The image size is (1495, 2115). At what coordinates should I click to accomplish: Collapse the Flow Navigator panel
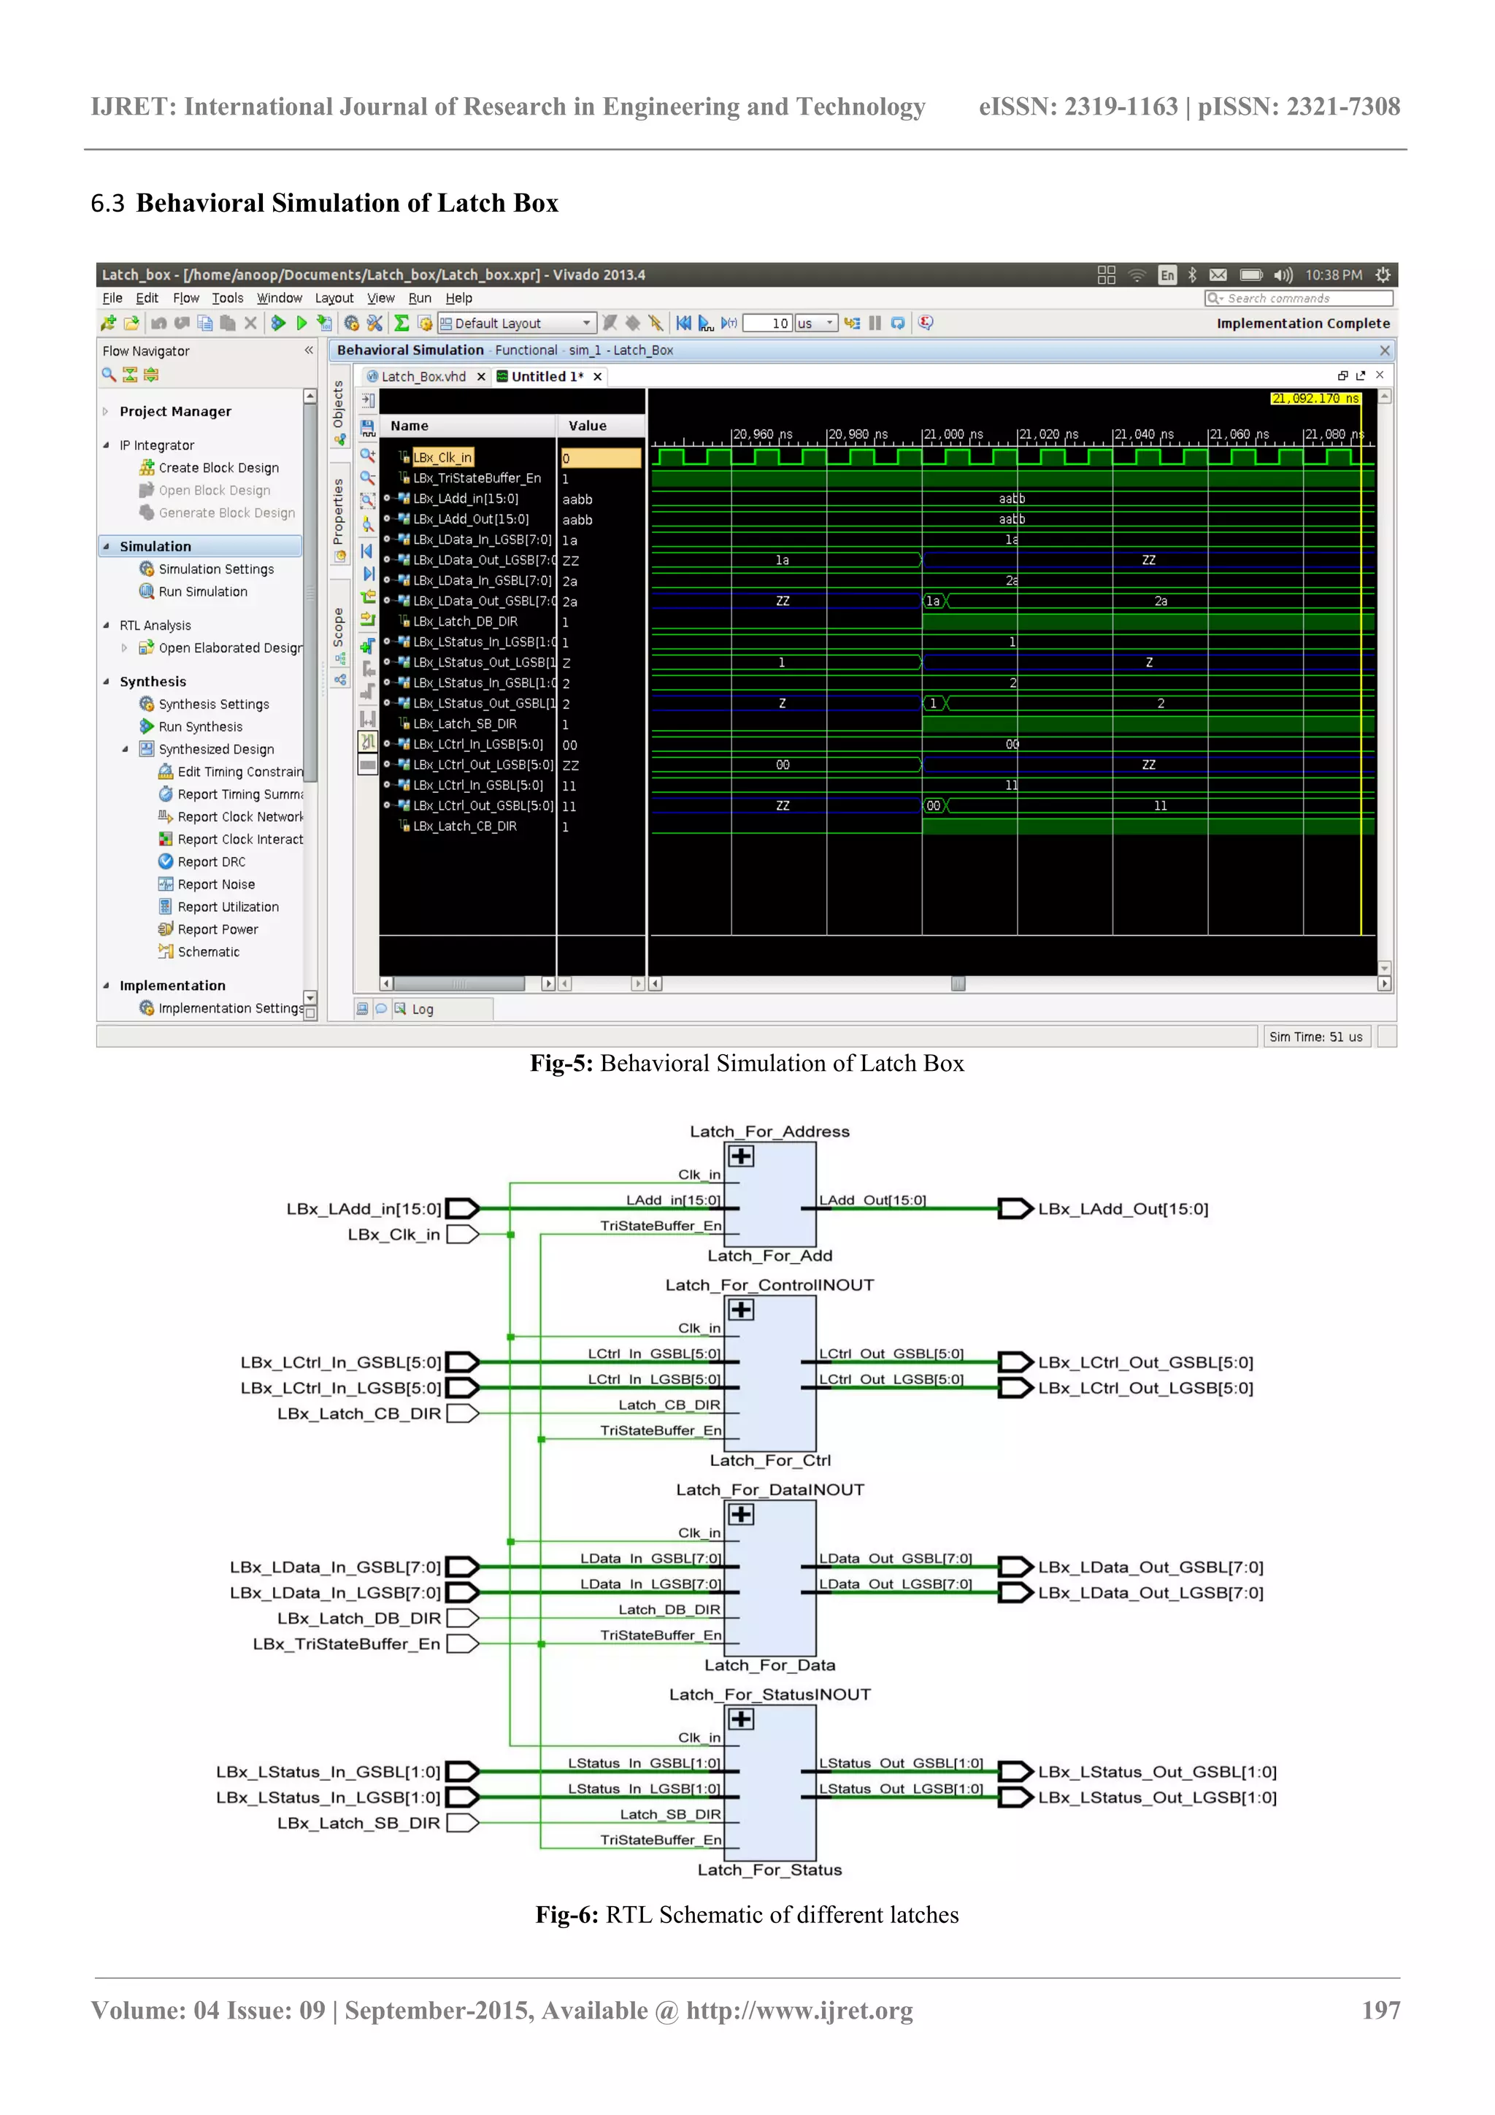(309, 351)
